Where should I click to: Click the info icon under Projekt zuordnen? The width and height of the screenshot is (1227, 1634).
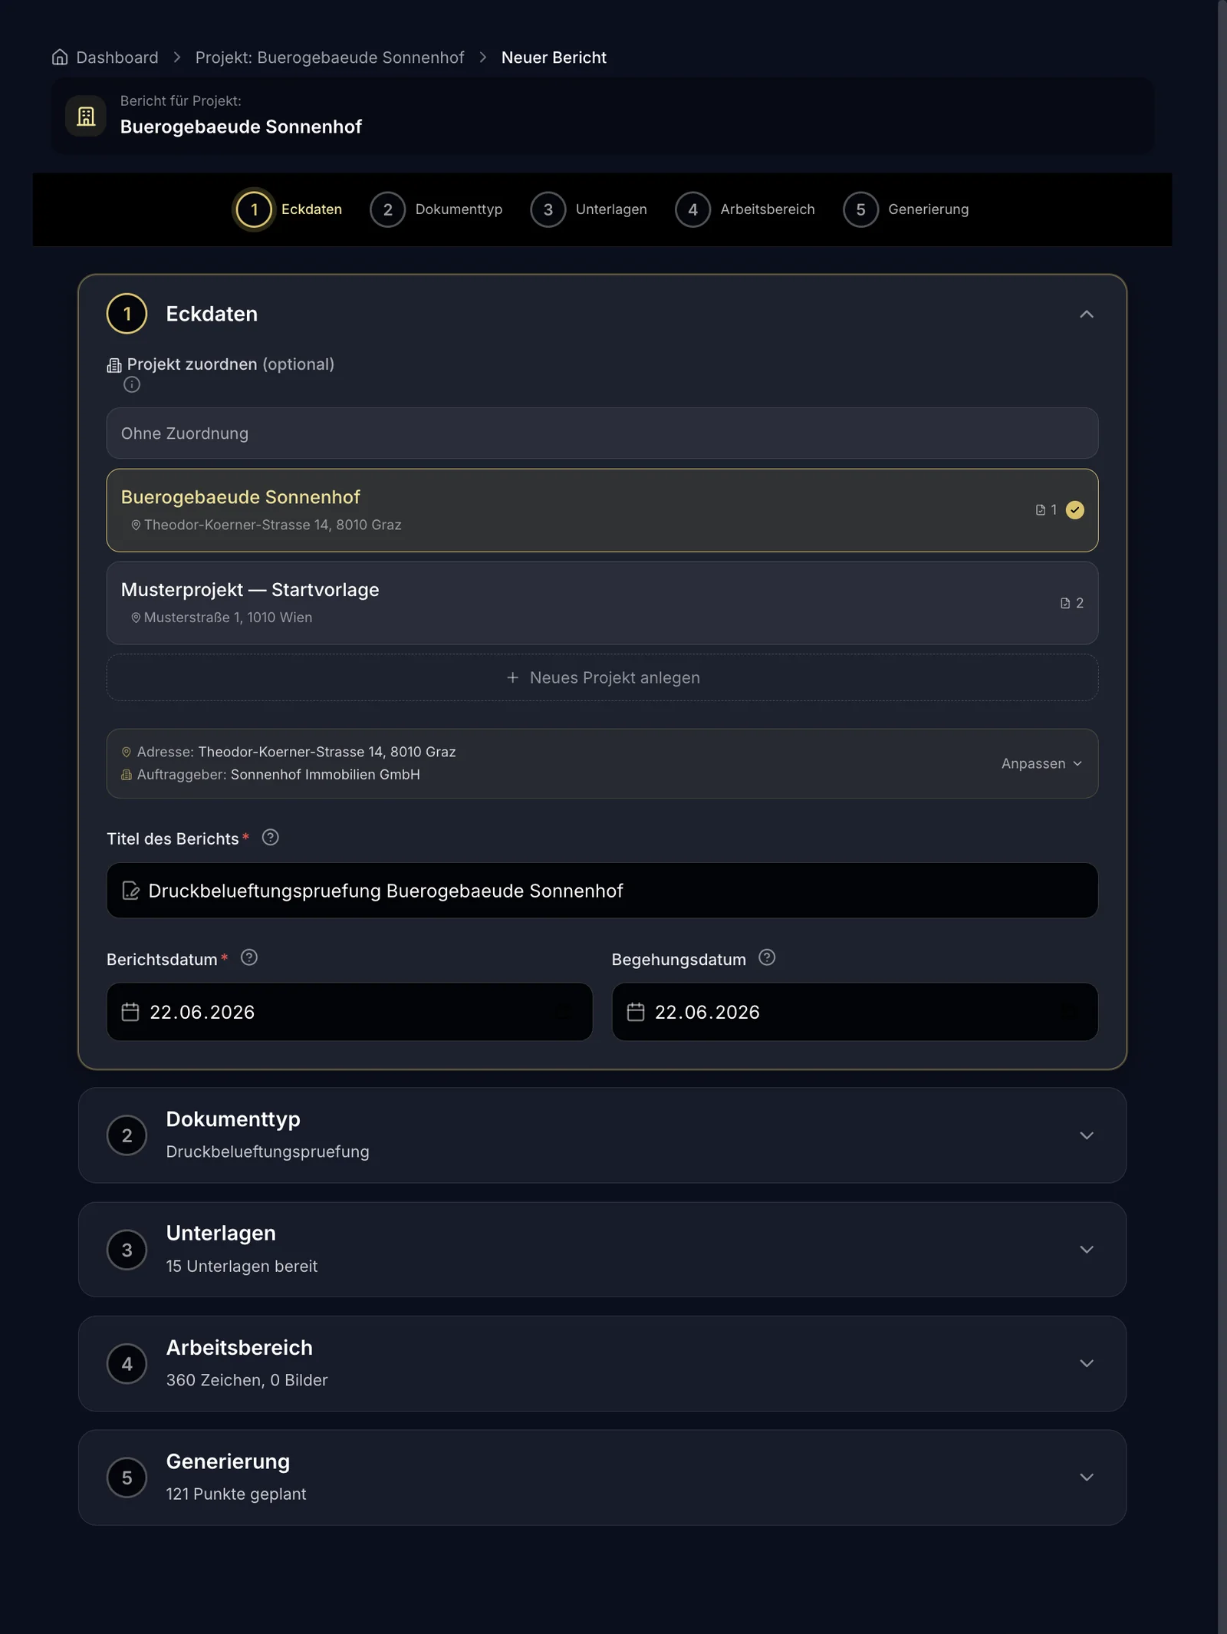click(x=132, y=384)
